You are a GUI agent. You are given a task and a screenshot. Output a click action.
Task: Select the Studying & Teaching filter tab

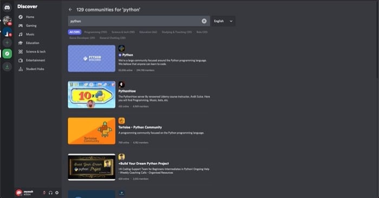[x=177, y=32]
